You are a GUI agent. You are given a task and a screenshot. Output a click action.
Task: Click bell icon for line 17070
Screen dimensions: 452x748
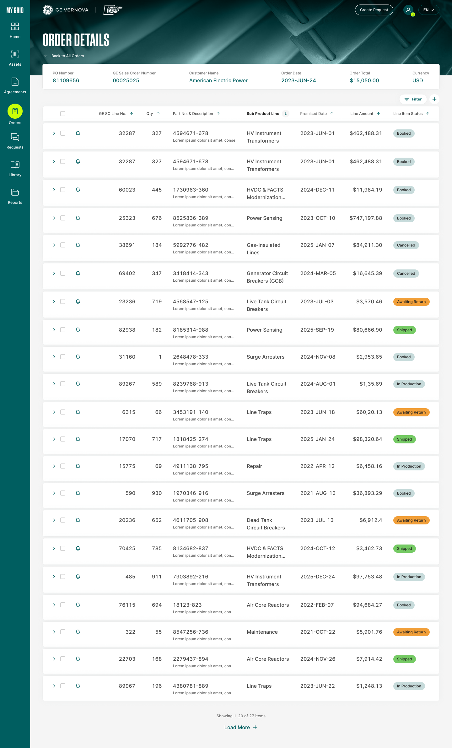tap(78, 439)
